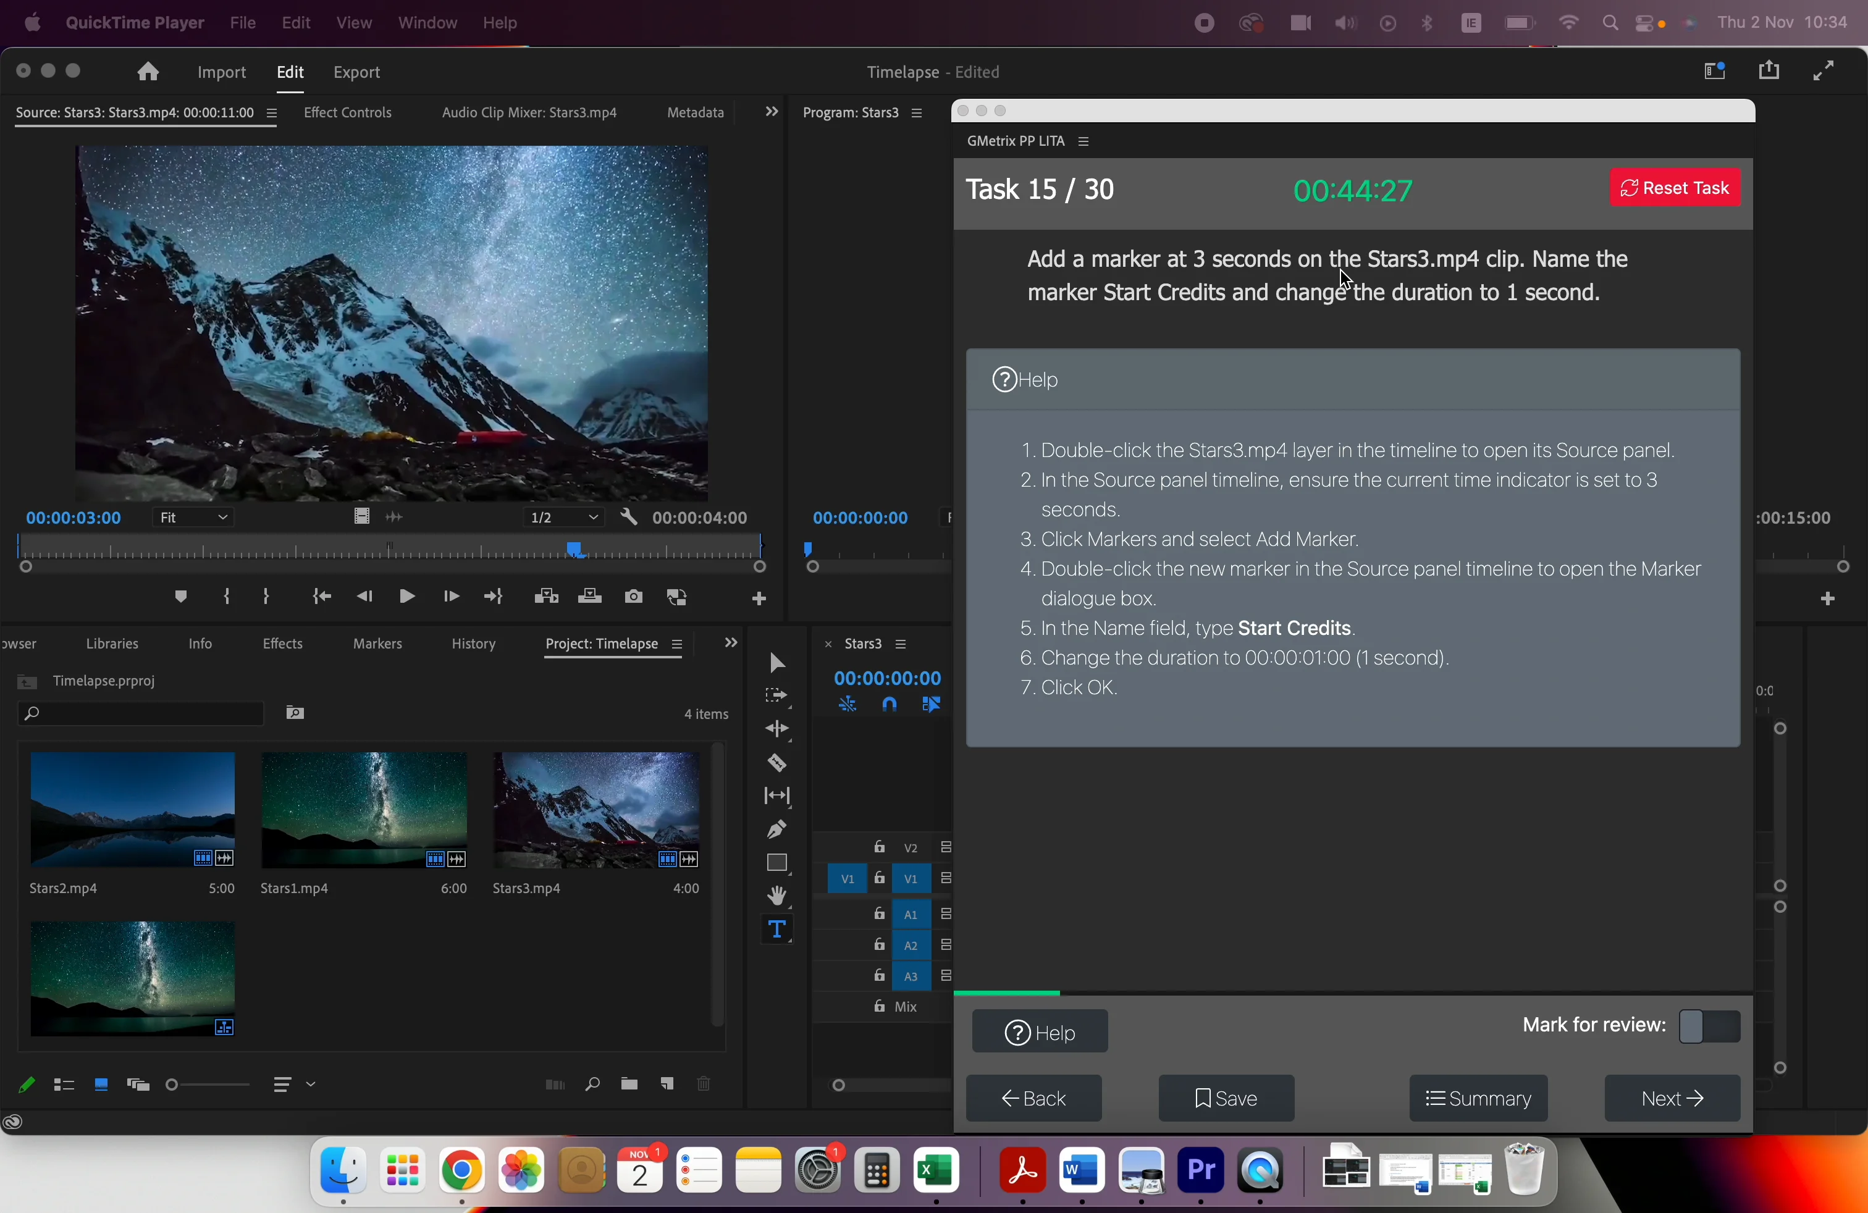Image resolution: width=1868 pixels, height=1213 pixels.
Task: Toggle the lock on track A1
Action: [x=880, y=914]
